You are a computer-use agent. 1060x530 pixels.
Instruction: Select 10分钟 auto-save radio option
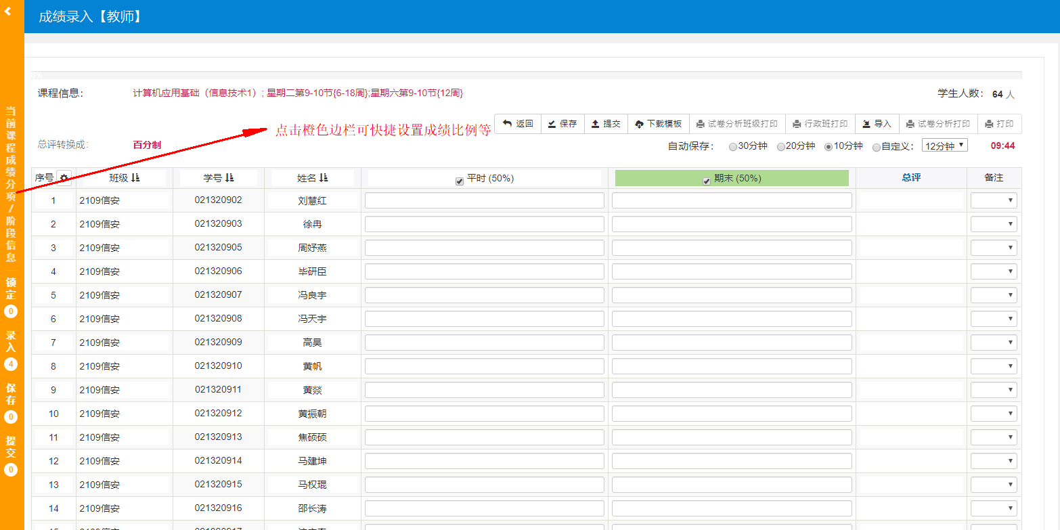[829, 147]
